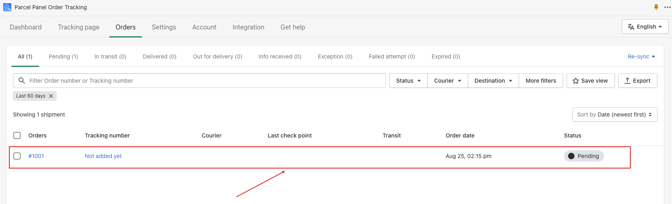Tick the select-all orders checkbox
Screen dimensions: 672x204
click(17, 135)
